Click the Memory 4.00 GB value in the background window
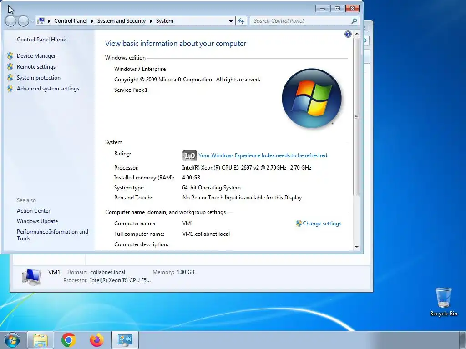This screenshot has width=466, height=349. click(185, 272)
